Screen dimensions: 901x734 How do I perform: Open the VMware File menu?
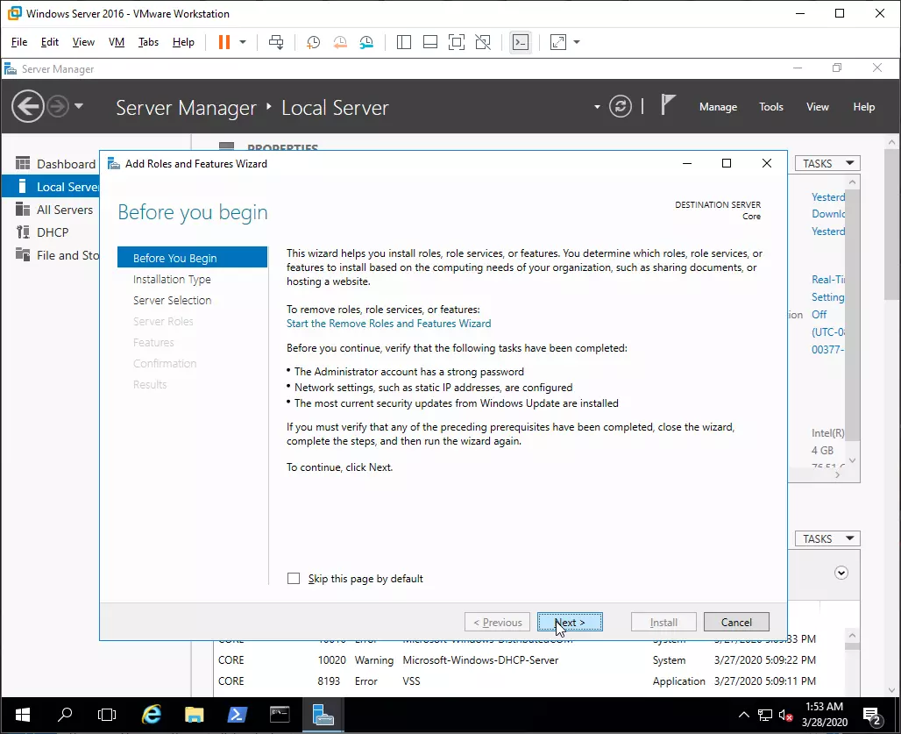[19, 42]
